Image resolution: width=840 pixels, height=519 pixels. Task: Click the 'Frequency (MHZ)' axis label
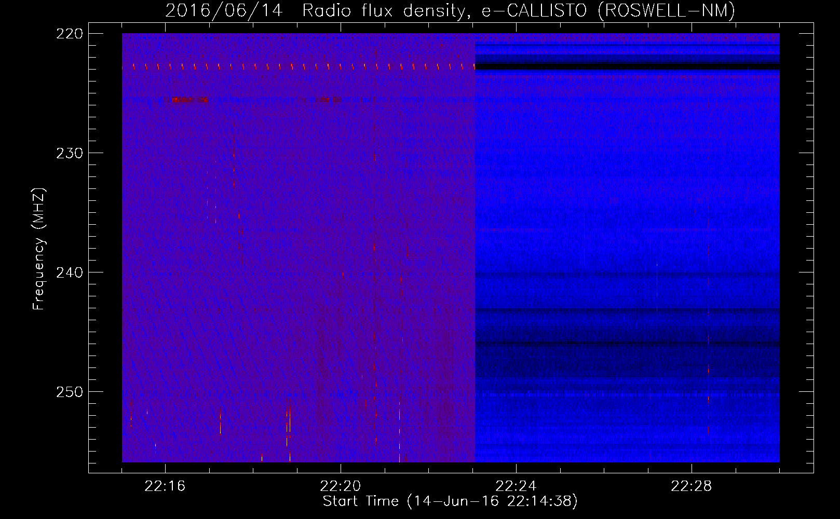(39, 249)
